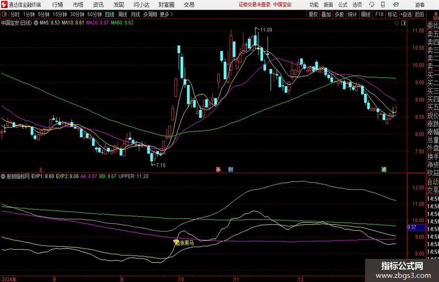
Task: Switch to the 分时 chart tab
Action: click(15, 14)
